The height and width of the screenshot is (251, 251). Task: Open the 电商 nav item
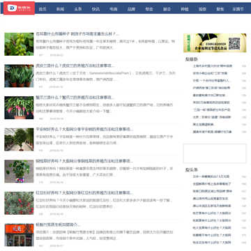114,9
